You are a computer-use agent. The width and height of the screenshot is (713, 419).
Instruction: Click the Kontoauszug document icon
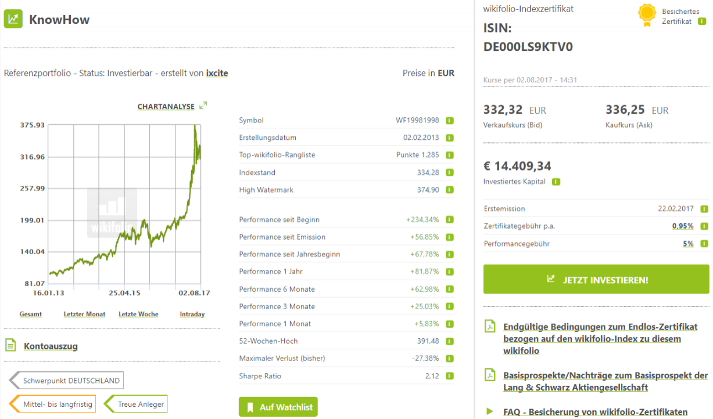click(10, 345)
